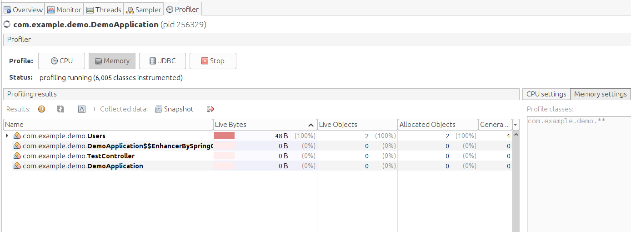Start CPU profiling

[61, 61]
